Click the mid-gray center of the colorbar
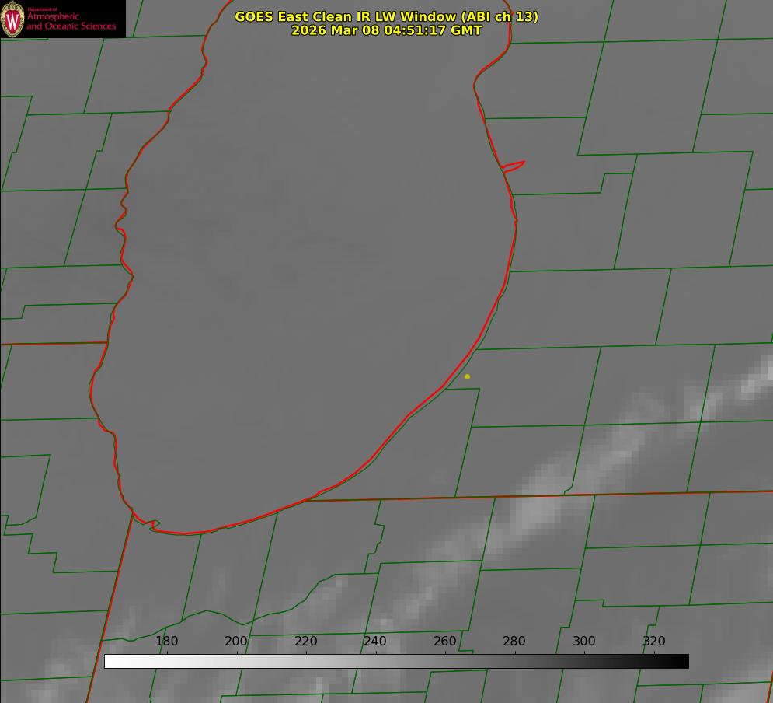 396,661
